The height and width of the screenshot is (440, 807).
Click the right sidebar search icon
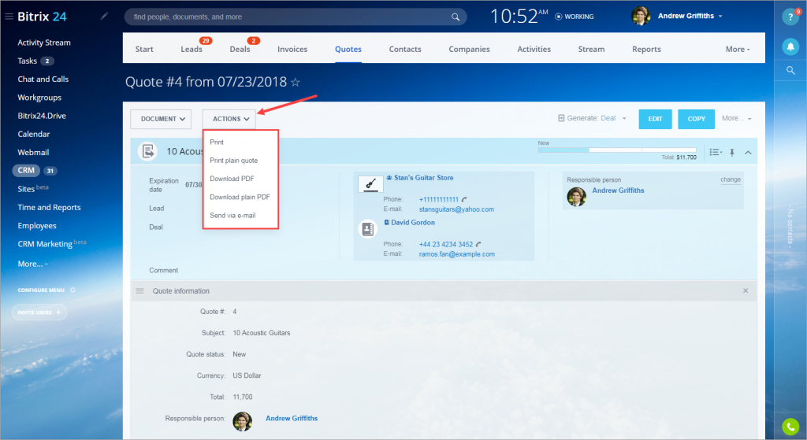(790, 70)
